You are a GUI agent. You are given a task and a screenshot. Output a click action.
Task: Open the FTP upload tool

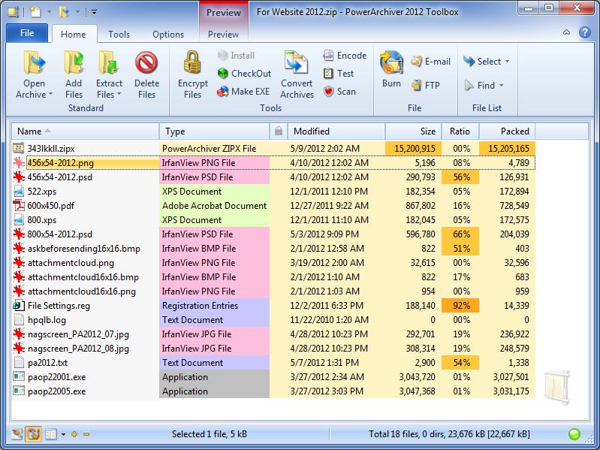click(425, 85)
